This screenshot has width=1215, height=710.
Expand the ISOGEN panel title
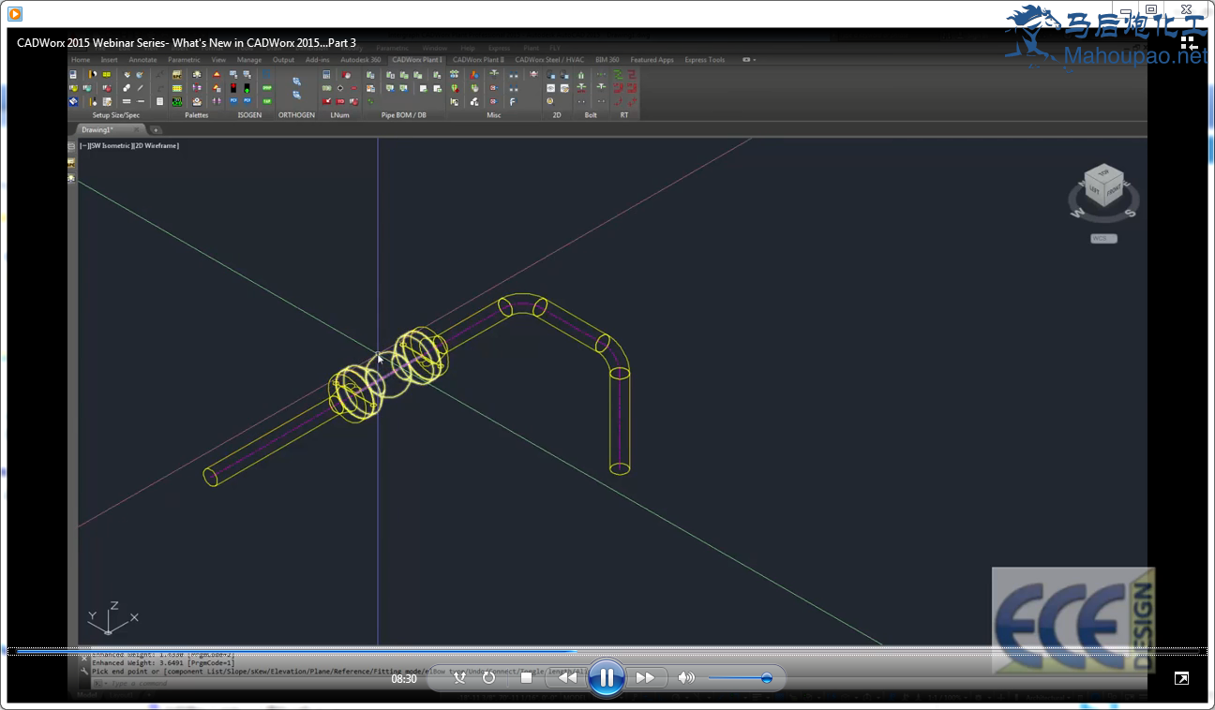tap(250, 115)
